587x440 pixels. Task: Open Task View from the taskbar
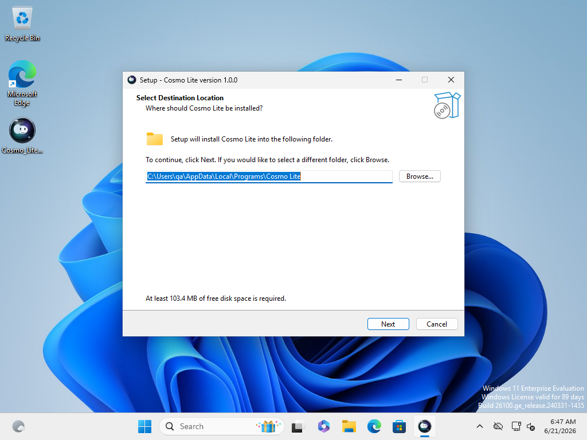[298, 426]
